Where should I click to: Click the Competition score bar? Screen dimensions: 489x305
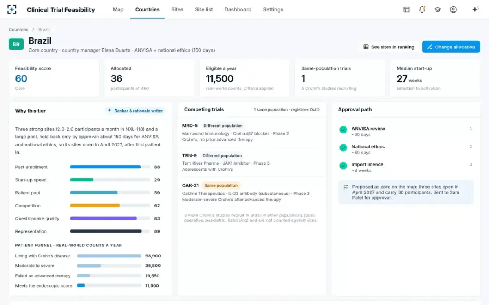[110, 205]
